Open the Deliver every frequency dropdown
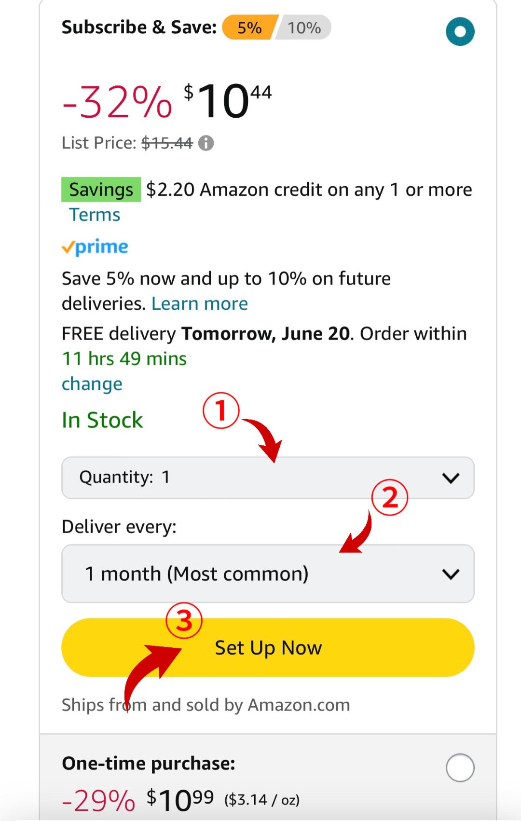 coord(268,574)
